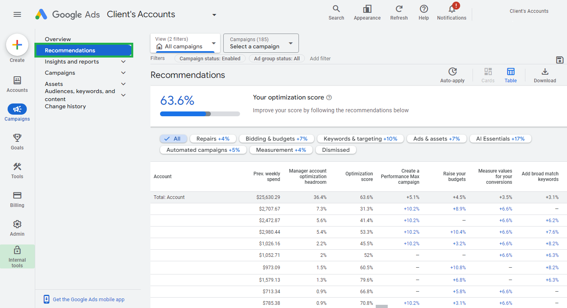The height and width of the screenshot is (308, 567).
Task: Open the Select a campaign dropdown
Action: point(261,43)
